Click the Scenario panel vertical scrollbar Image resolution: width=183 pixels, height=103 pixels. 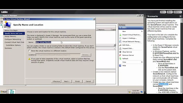click(x=181, y=56)
